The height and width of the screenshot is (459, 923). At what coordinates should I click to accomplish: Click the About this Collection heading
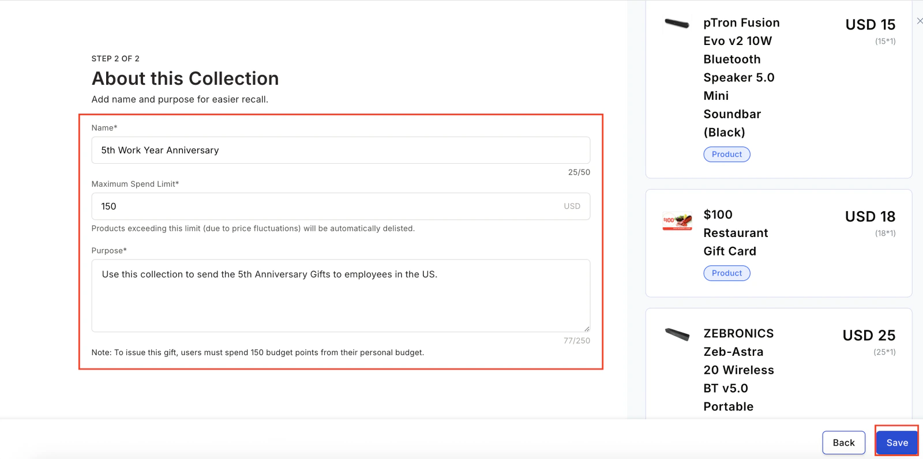pos(185,78)
